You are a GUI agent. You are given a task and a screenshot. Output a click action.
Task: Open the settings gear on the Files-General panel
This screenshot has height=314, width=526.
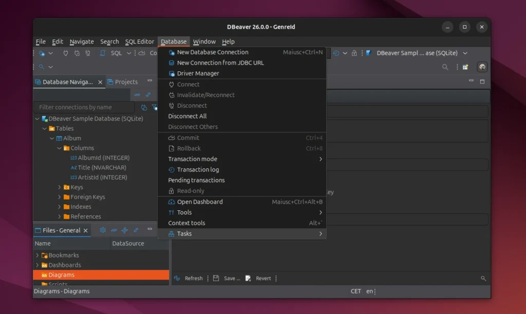tap(103, 230)
